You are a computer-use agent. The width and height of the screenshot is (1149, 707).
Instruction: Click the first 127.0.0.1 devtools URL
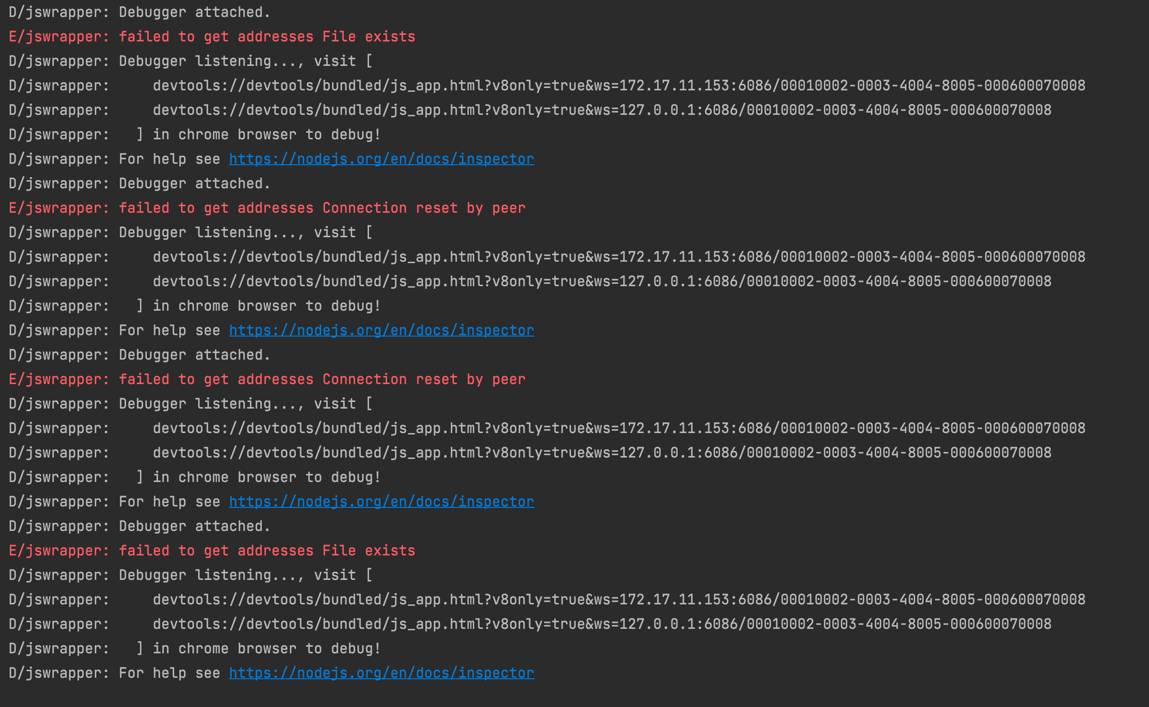(601, 110)
